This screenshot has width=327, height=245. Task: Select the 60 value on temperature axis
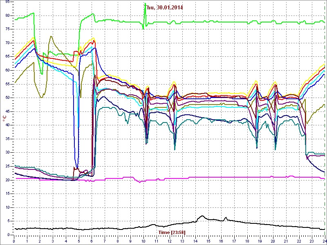click(7, 70)
